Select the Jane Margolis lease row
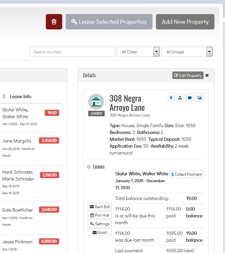This screenshot has width=225, height=253. click(x=31, y=149)
